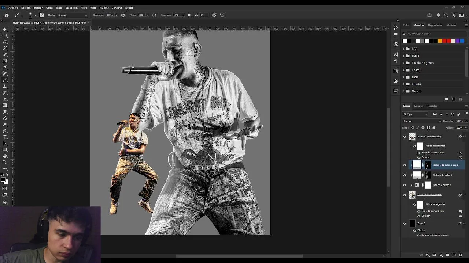Hide the Relleno de color 1 layer

tap(405, 175)
